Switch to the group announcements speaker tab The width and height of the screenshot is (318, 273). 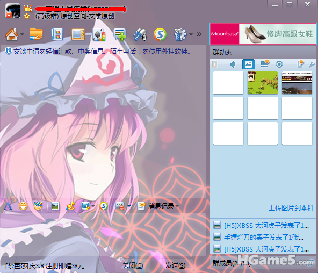[x=233, y=64]
